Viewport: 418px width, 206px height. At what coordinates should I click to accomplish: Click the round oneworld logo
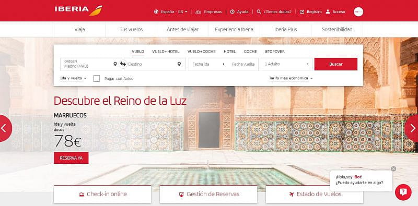point(358,11)
